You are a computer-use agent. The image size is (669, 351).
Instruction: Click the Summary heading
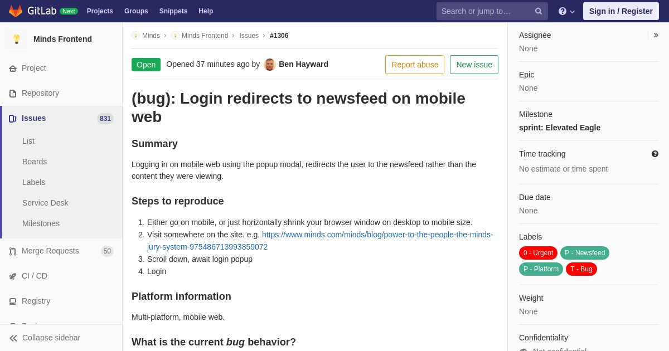pyautogui.click(x=154, y=144)
